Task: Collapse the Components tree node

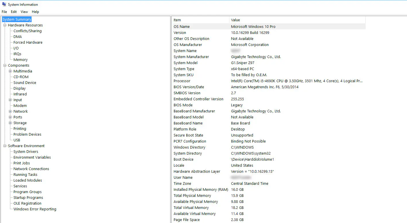Action: [x=5, y=65]
